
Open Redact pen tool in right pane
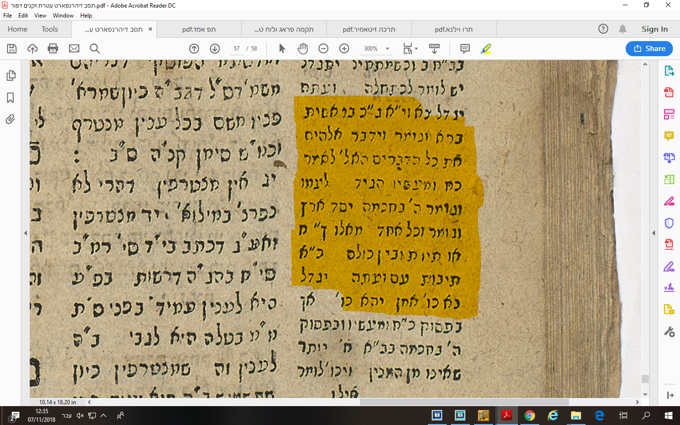tap(669, 201)
